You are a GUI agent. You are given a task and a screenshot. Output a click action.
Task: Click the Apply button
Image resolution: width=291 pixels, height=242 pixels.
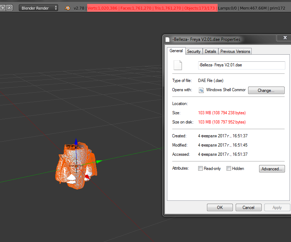coord(277,207)
